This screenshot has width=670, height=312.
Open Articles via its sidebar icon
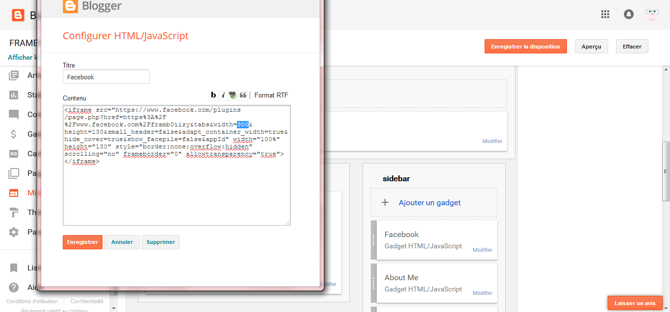point(14,75)
